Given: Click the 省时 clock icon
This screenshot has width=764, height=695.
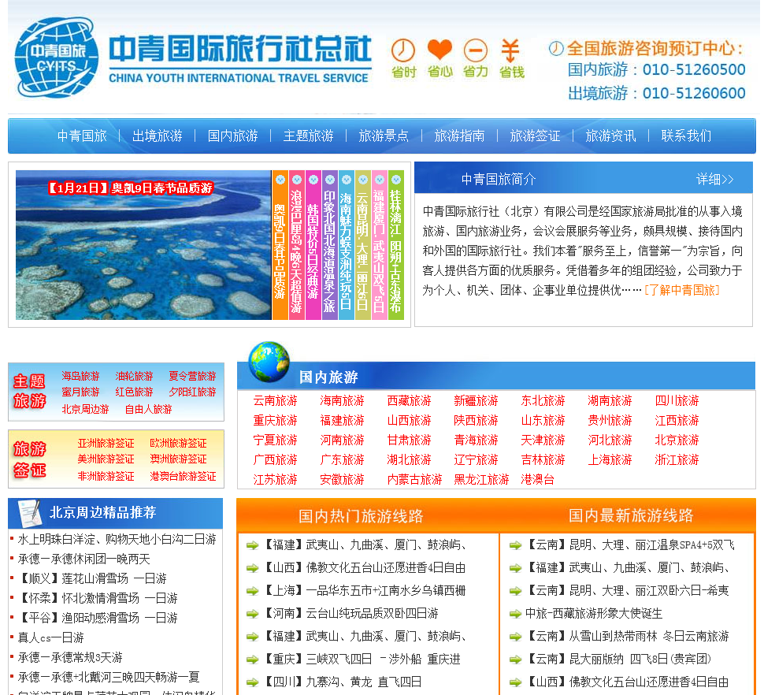Looking at the screenshot, I should coord(403,50).
